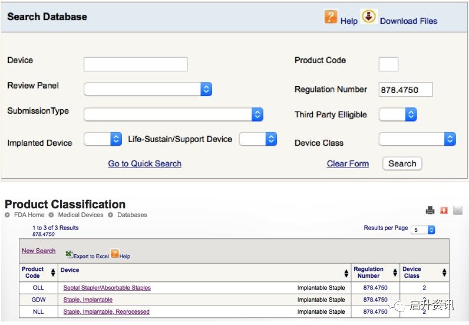Sort by Regulation Number column arrows
Image resolution: width=469 pixels, height=325 pixels.
click(395, 273)
